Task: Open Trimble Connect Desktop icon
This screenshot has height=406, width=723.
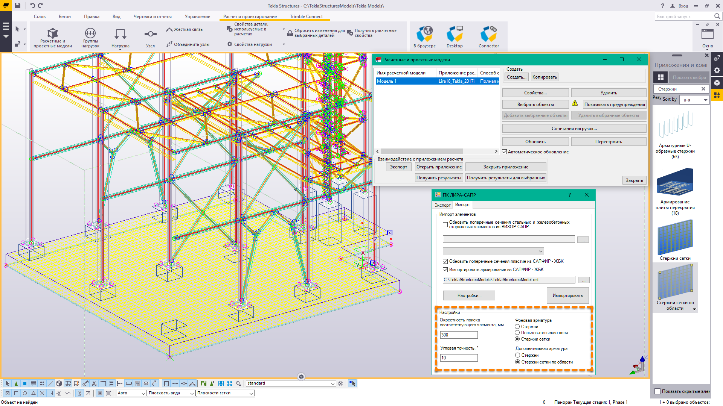Action: [x=455, y=34]
